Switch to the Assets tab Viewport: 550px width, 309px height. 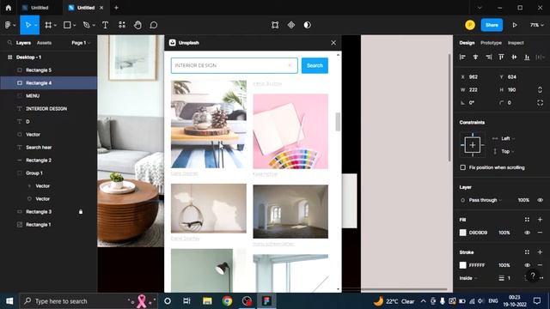click(44, 43)
